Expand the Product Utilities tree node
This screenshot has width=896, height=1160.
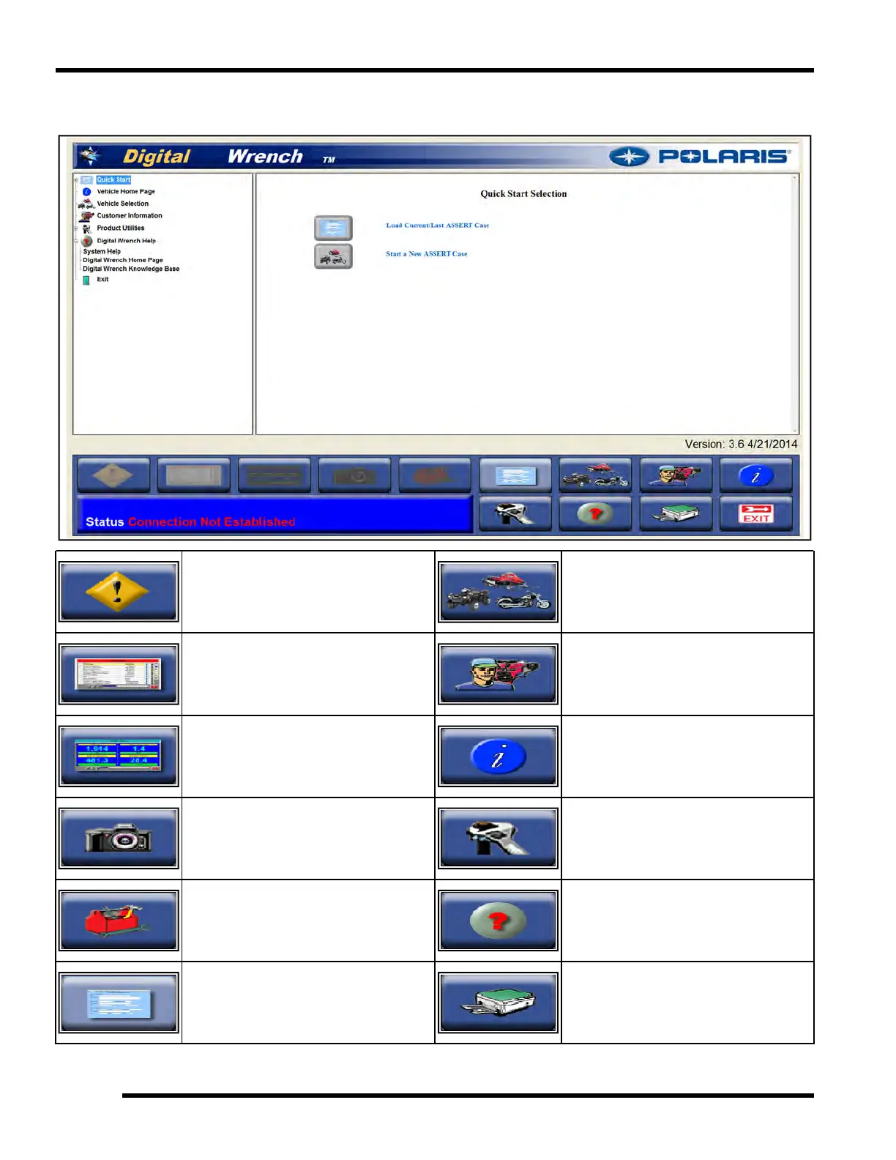(75, 228)
